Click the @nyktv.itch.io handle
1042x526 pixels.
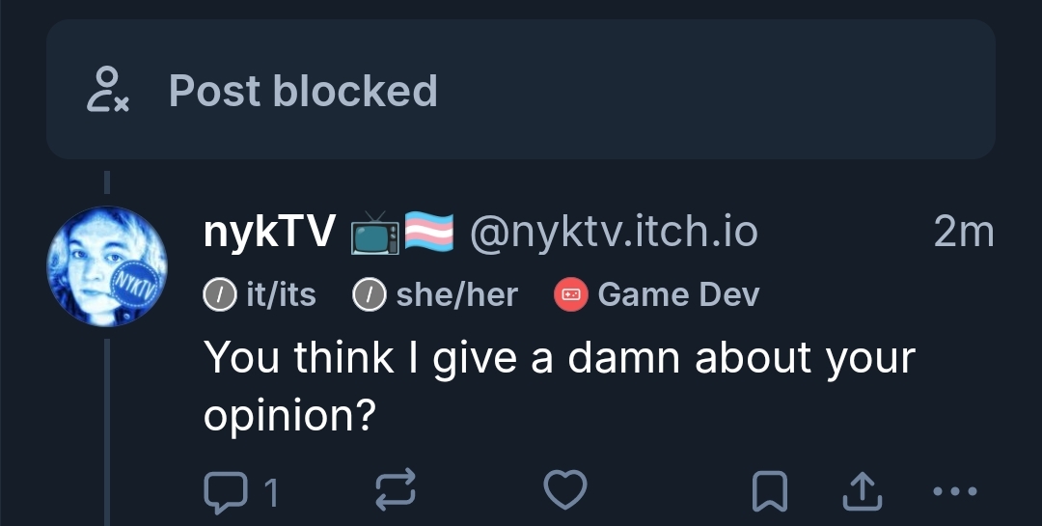pos(614,233)
